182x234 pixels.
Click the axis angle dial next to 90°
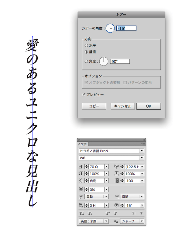(x=104, y=61)
